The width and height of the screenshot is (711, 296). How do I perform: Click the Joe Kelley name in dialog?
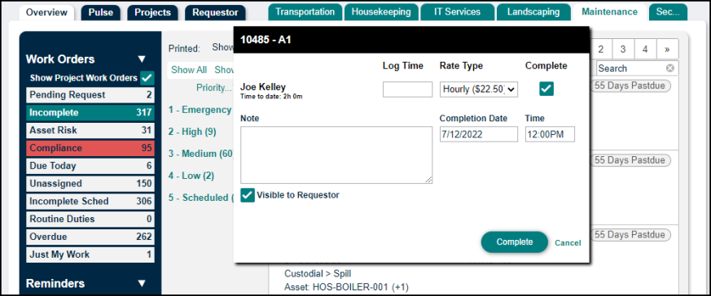263,86
